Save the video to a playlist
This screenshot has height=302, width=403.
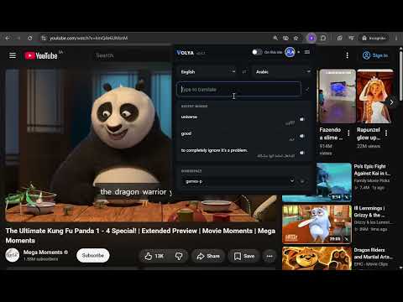244,256
